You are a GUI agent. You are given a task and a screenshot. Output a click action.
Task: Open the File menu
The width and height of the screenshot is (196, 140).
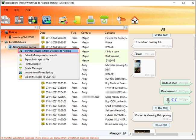tap(6, 10)
